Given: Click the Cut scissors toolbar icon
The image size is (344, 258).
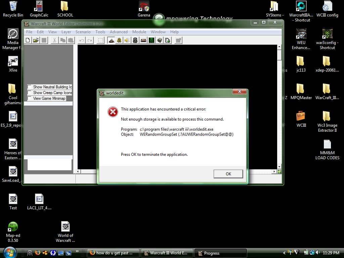Looking at the screenshot, I should 55,40.
